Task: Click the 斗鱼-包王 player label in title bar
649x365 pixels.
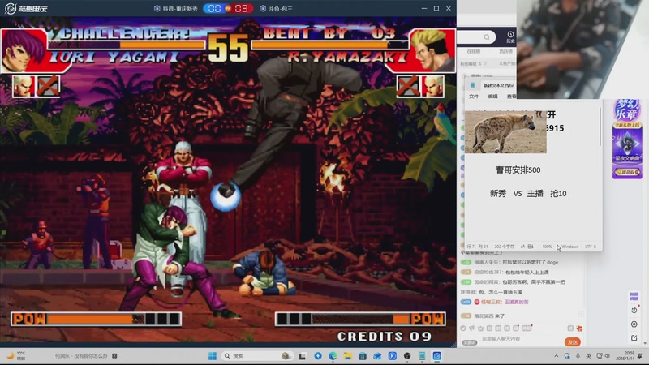Action: (x=280, y=9)
